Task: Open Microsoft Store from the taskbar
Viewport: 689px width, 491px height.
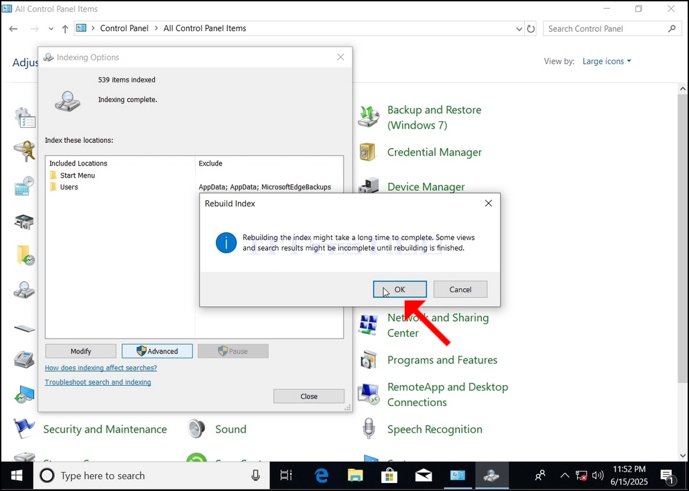Action: (389, 476)
